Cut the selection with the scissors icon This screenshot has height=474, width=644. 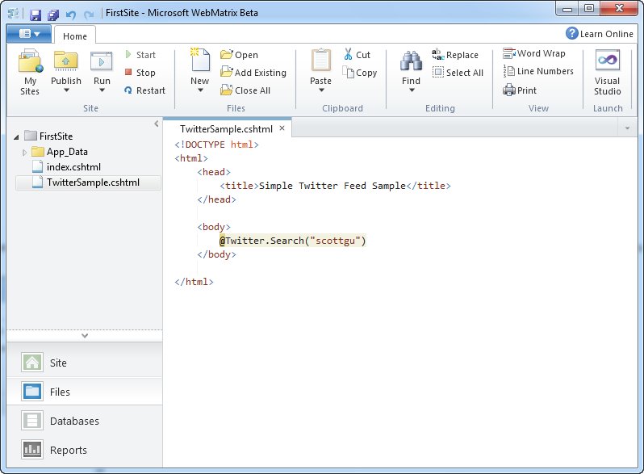[x=357, y=55]
